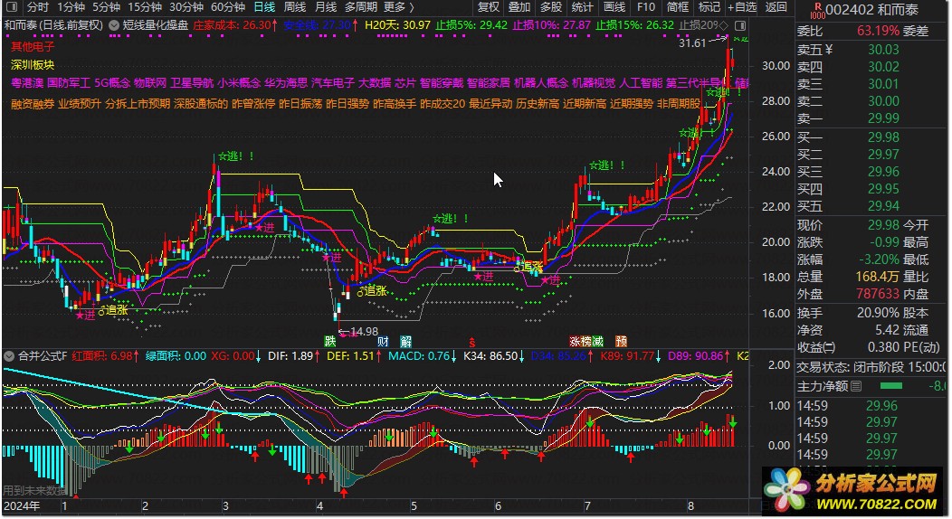Click month 7 on the time axis

(x=587, y=505)
